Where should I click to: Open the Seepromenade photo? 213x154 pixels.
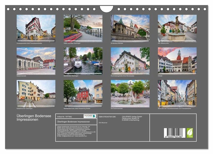[36, 61]
